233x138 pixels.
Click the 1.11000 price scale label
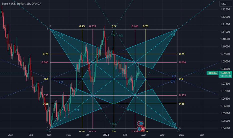225,32
